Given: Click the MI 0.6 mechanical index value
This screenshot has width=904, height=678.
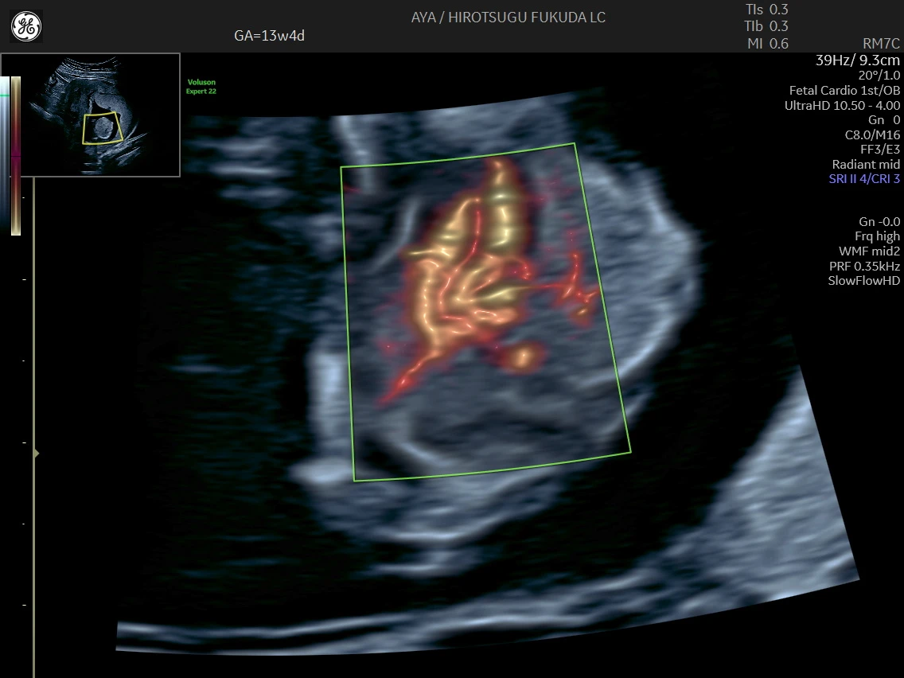Looking at the screenshot, I should point(767,44).
